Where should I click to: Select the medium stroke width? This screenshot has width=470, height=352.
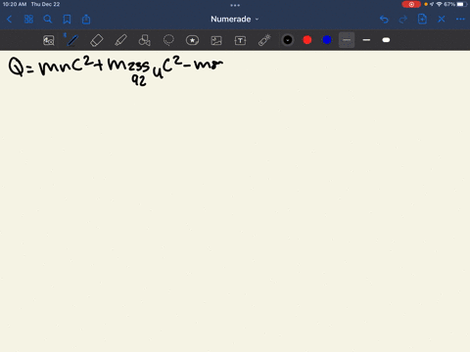(x=366, y=40)
